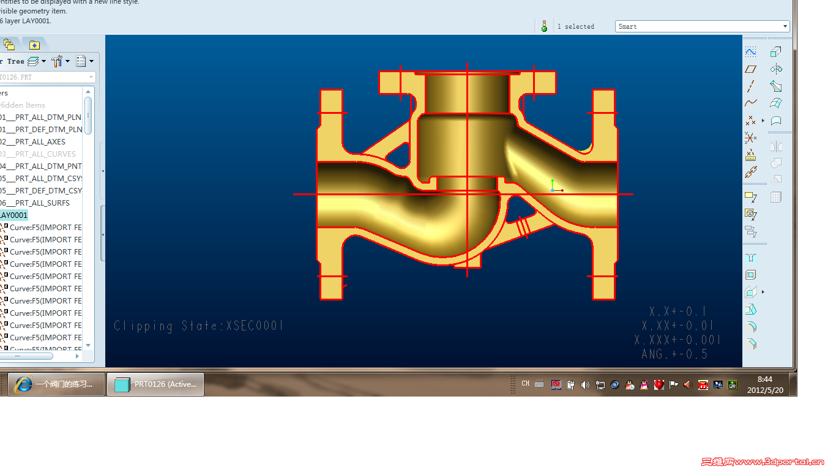Click the layer tree scroll-down arrow
The width and height of the screenshot is (836, 470).
point(88,346)
